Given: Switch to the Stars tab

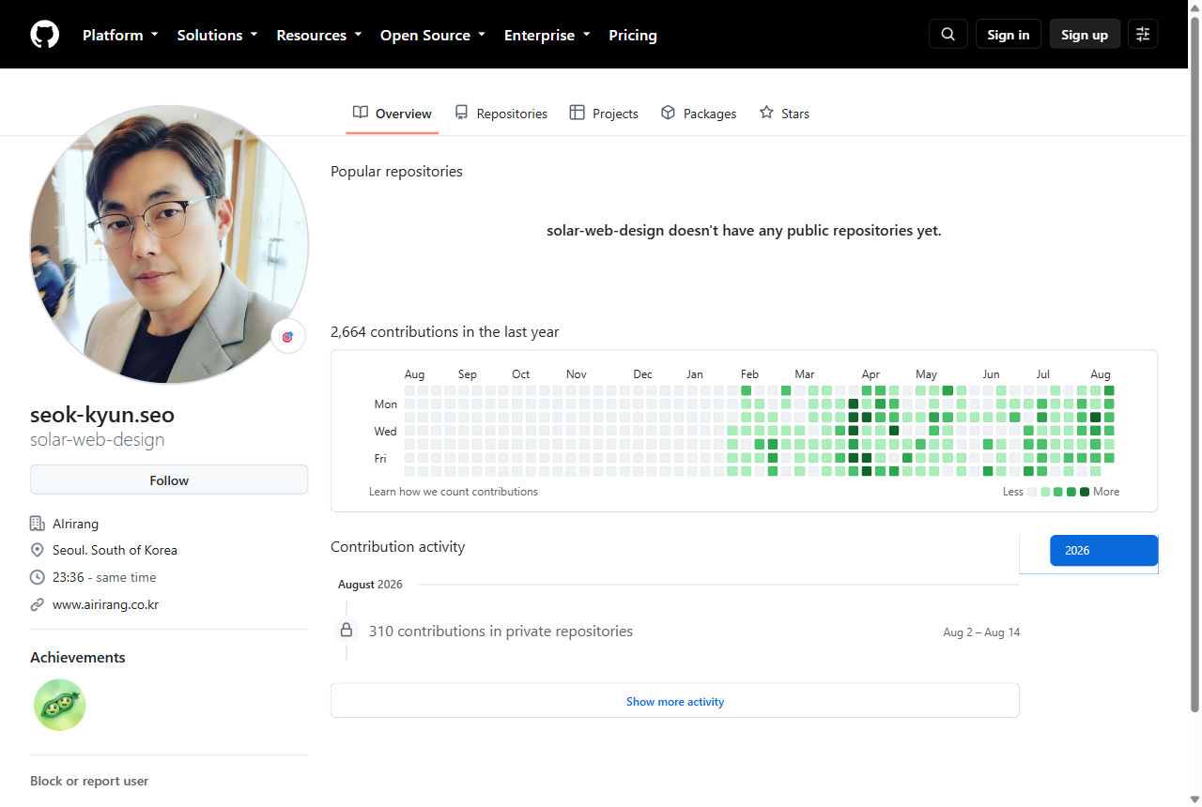Looking at the screenshot, I should click(784, 114).
